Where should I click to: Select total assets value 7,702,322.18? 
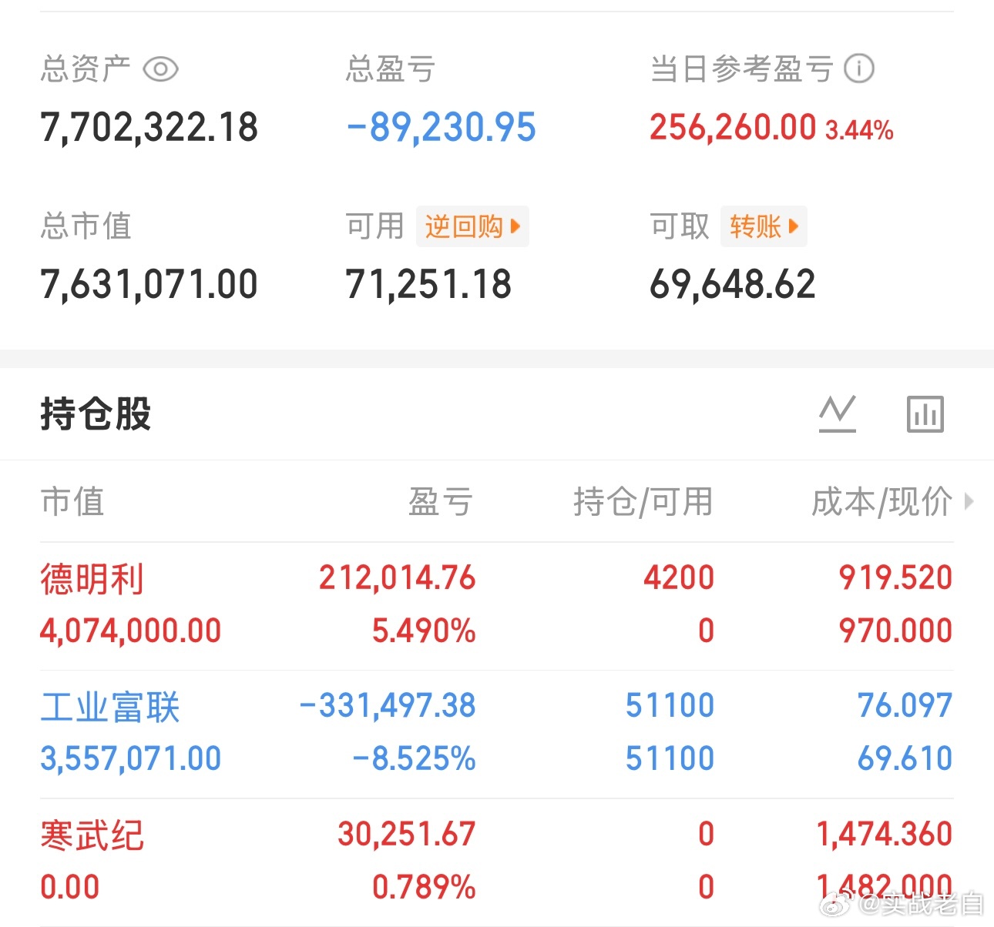click(149, 128)
